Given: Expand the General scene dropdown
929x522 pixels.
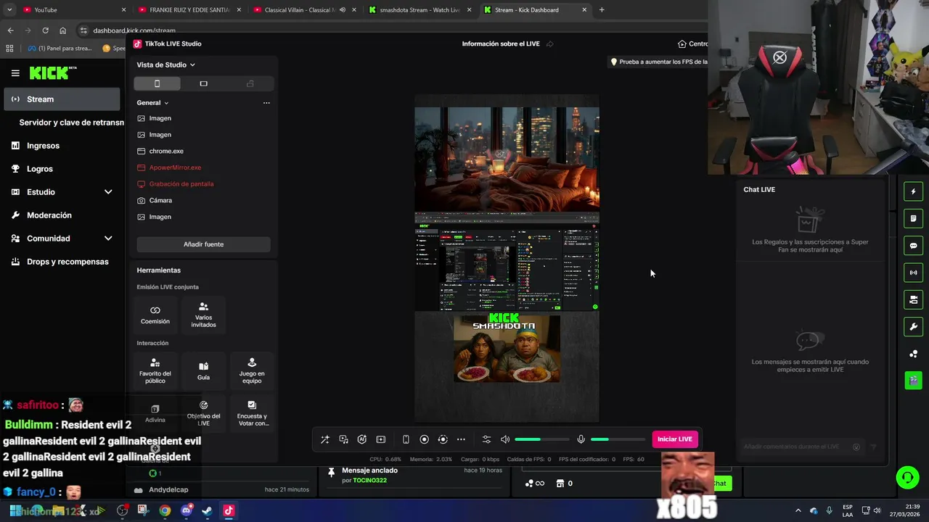Looking at the screenshot, I should (x=153, y=103).
